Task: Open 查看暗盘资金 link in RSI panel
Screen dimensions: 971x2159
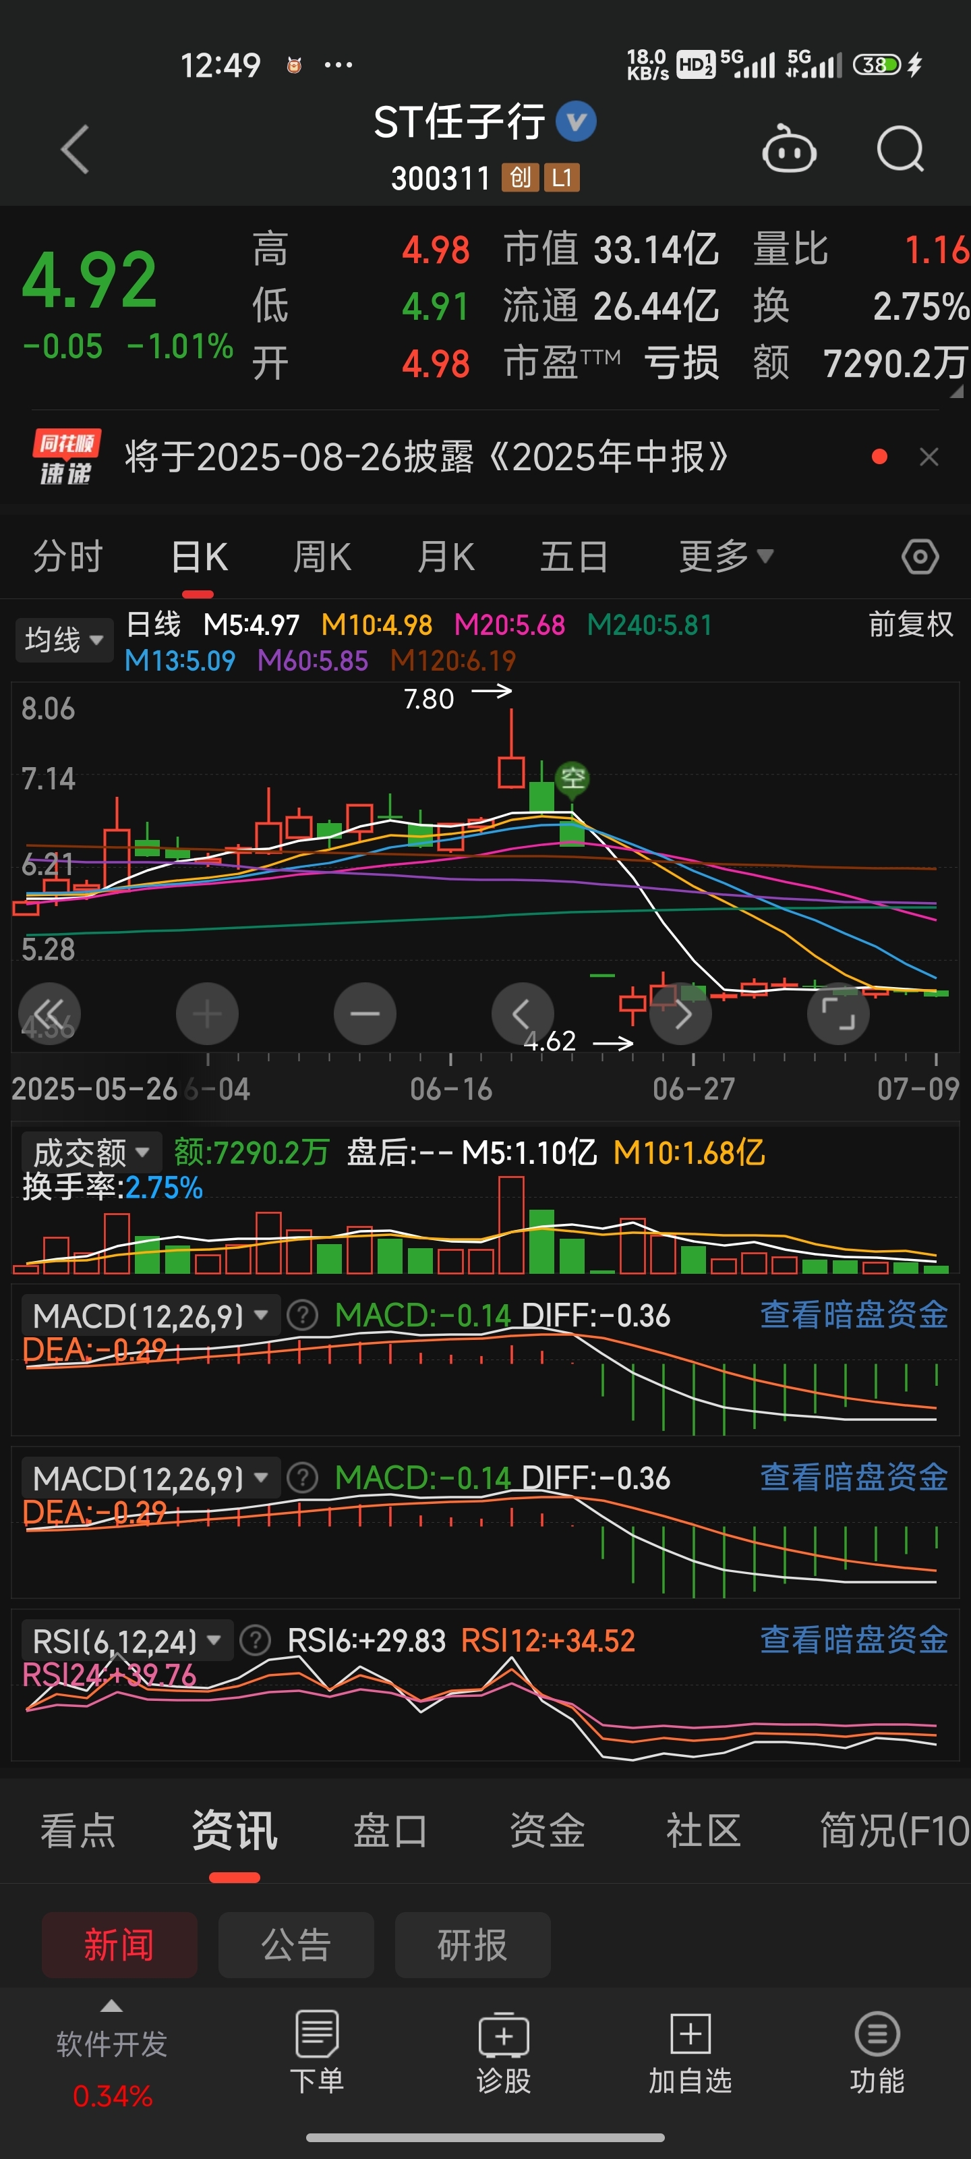Action: tap(854, 1640)
